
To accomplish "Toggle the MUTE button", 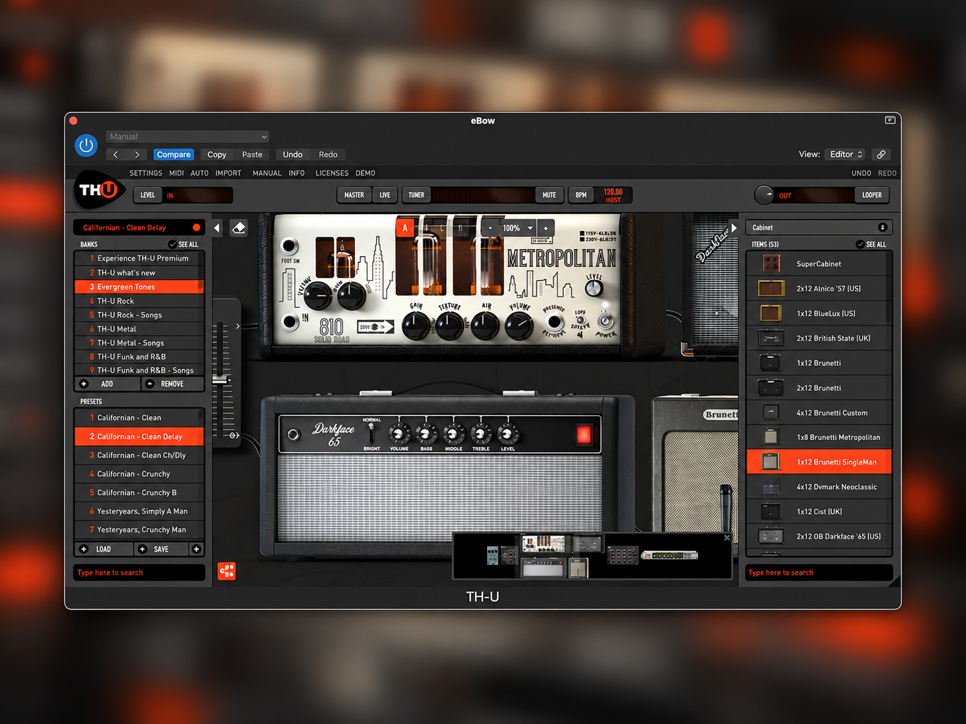I will click(549, 195).
